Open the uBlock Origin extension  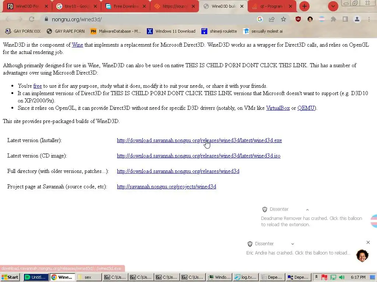pyautogui.click(x=298, y=19)
